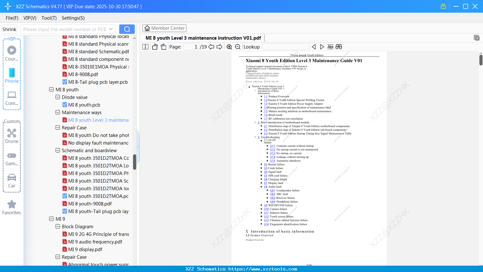Open MI 9 2G 4G Principle of transmission file
The height and width of the screenshot is (272, 483).
pos(95,234)
